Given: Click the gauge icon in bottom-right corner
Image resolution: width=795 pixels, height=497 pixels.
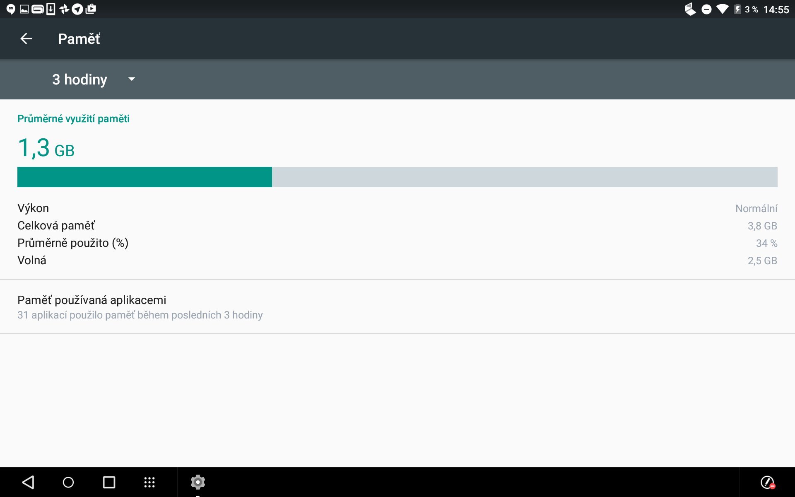Looking at the screenshot, I should click(767, 482).
